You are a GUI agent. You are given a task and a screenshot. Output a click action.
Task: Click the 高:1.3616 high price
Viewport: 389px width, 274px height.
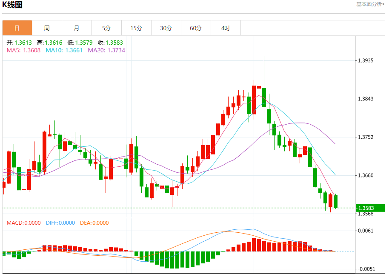[50, 43]
